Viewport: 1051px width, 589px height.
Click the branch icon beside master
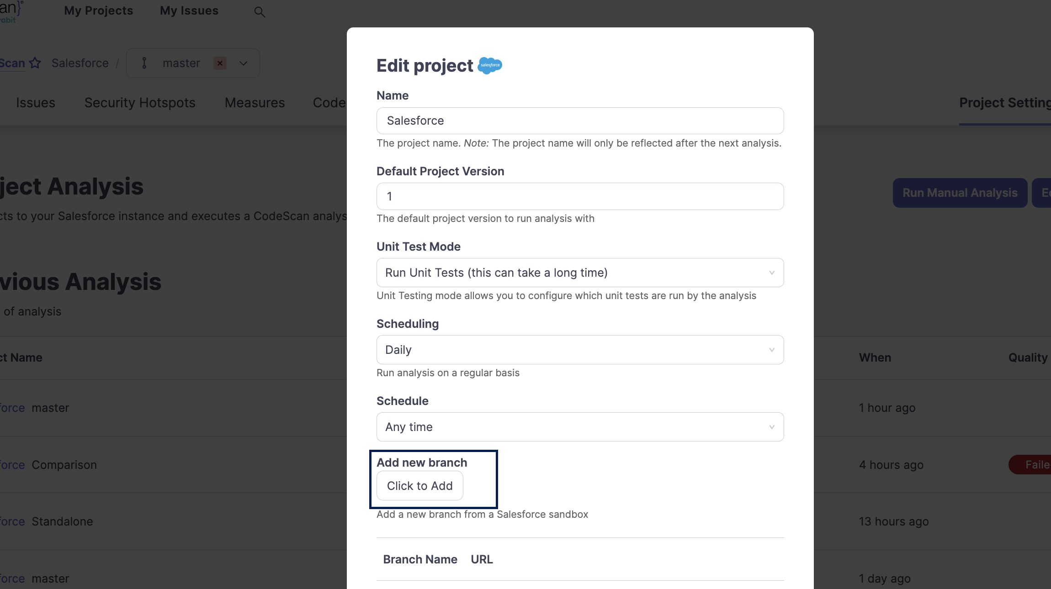click(x=144, y=63)
